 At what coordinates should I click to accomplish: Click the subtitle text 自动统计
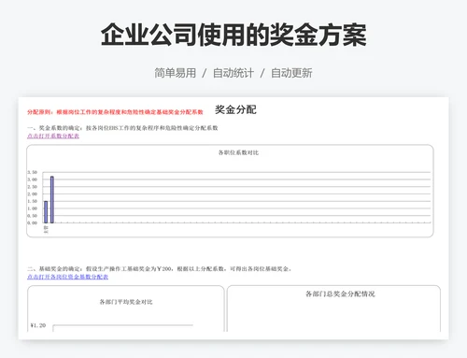[x=233, y=73]
